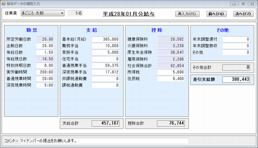
Task: Go to previous employee with 前へ(F6)
Action: (x=216, y=14)
